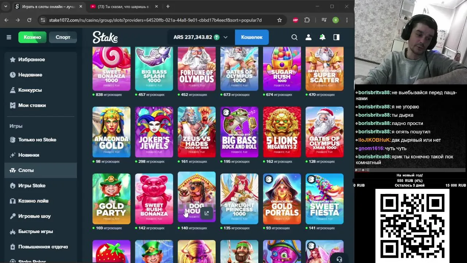The image size is (467, 263).
Task: Switch to the Казино section
Action: coord(32,37)
